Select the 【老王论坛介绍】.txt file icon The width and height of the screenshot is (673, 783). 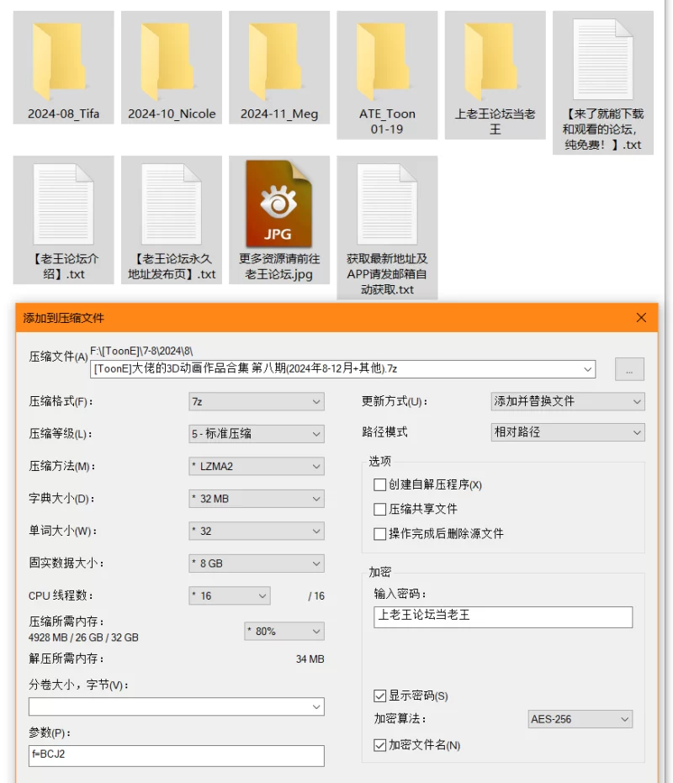click(63, 204)
